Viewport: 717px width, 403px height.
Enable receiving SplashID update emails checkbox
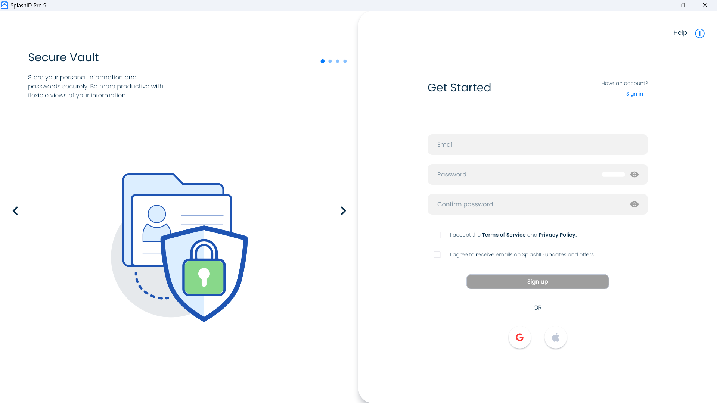point(437,254)
